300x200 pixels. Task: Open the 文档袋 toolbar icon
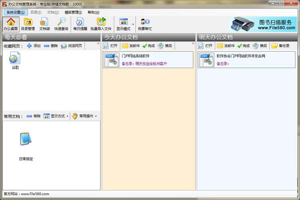(44, 24)
